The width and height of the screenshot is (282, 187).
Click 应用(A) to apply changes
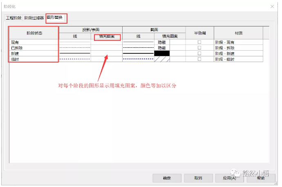[x=230, y=178]
